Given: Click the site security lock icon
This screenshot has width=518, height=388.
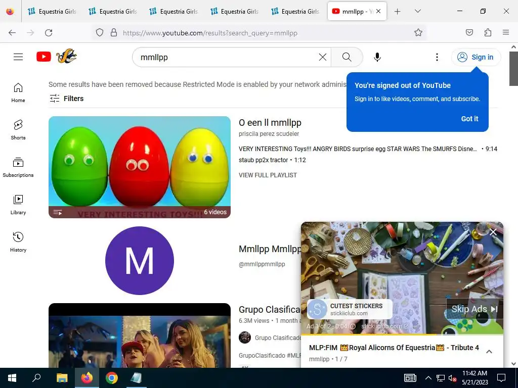Looking at the screenshot, I should (x=114, y=33).
